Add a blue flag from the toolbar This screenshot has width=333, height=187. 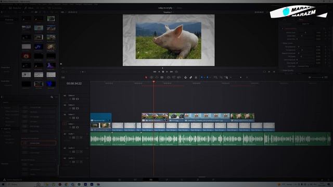click(201, 77)
